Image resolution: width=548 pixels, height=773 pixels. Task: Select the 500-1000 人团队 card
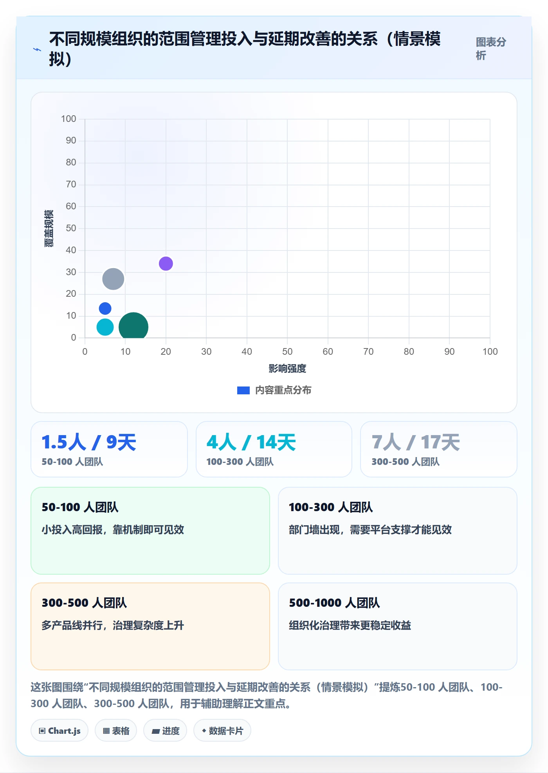coord(398,626)
